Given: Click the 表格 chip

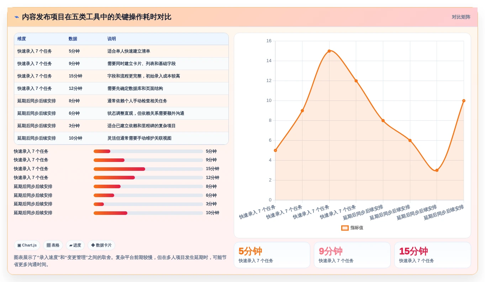Looking at the screenshot, I should (53, 245).
